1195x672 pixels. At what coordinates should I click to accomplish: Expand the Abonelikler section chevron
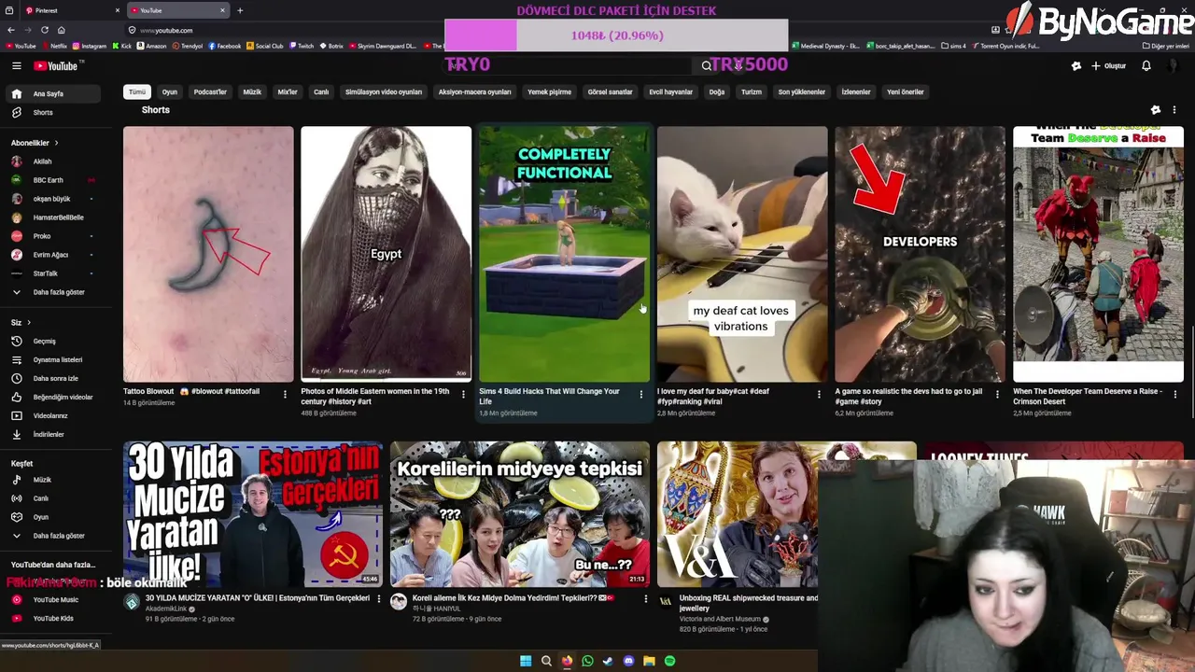click(56, 143)
